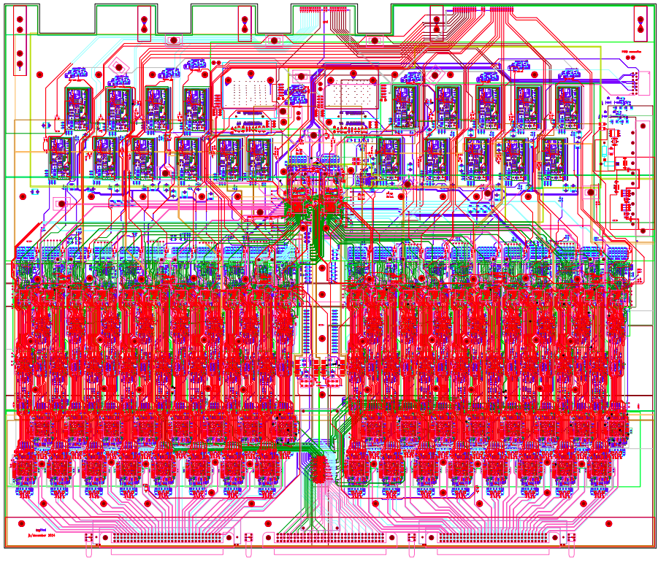658x562 pixels.
Task: Select the right dot-grid rectangular component
Action: [353, 93]
